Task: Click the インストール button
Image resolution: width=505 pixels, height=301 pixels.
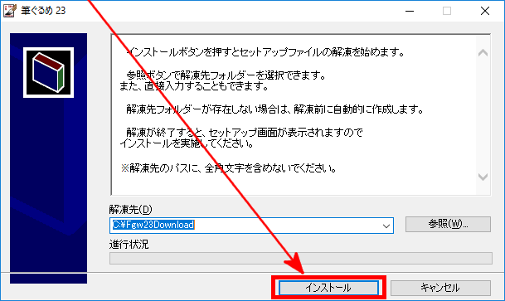Action: (328, 288)
